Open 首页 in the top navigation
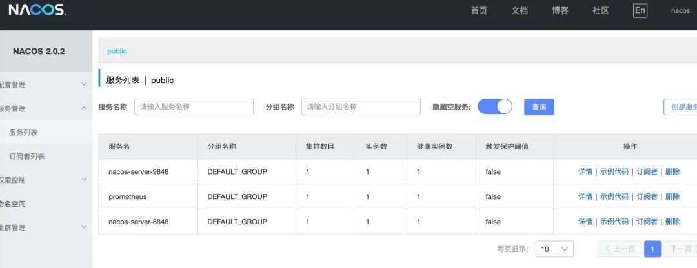697x268 pixels. click(x=479, y=10)
